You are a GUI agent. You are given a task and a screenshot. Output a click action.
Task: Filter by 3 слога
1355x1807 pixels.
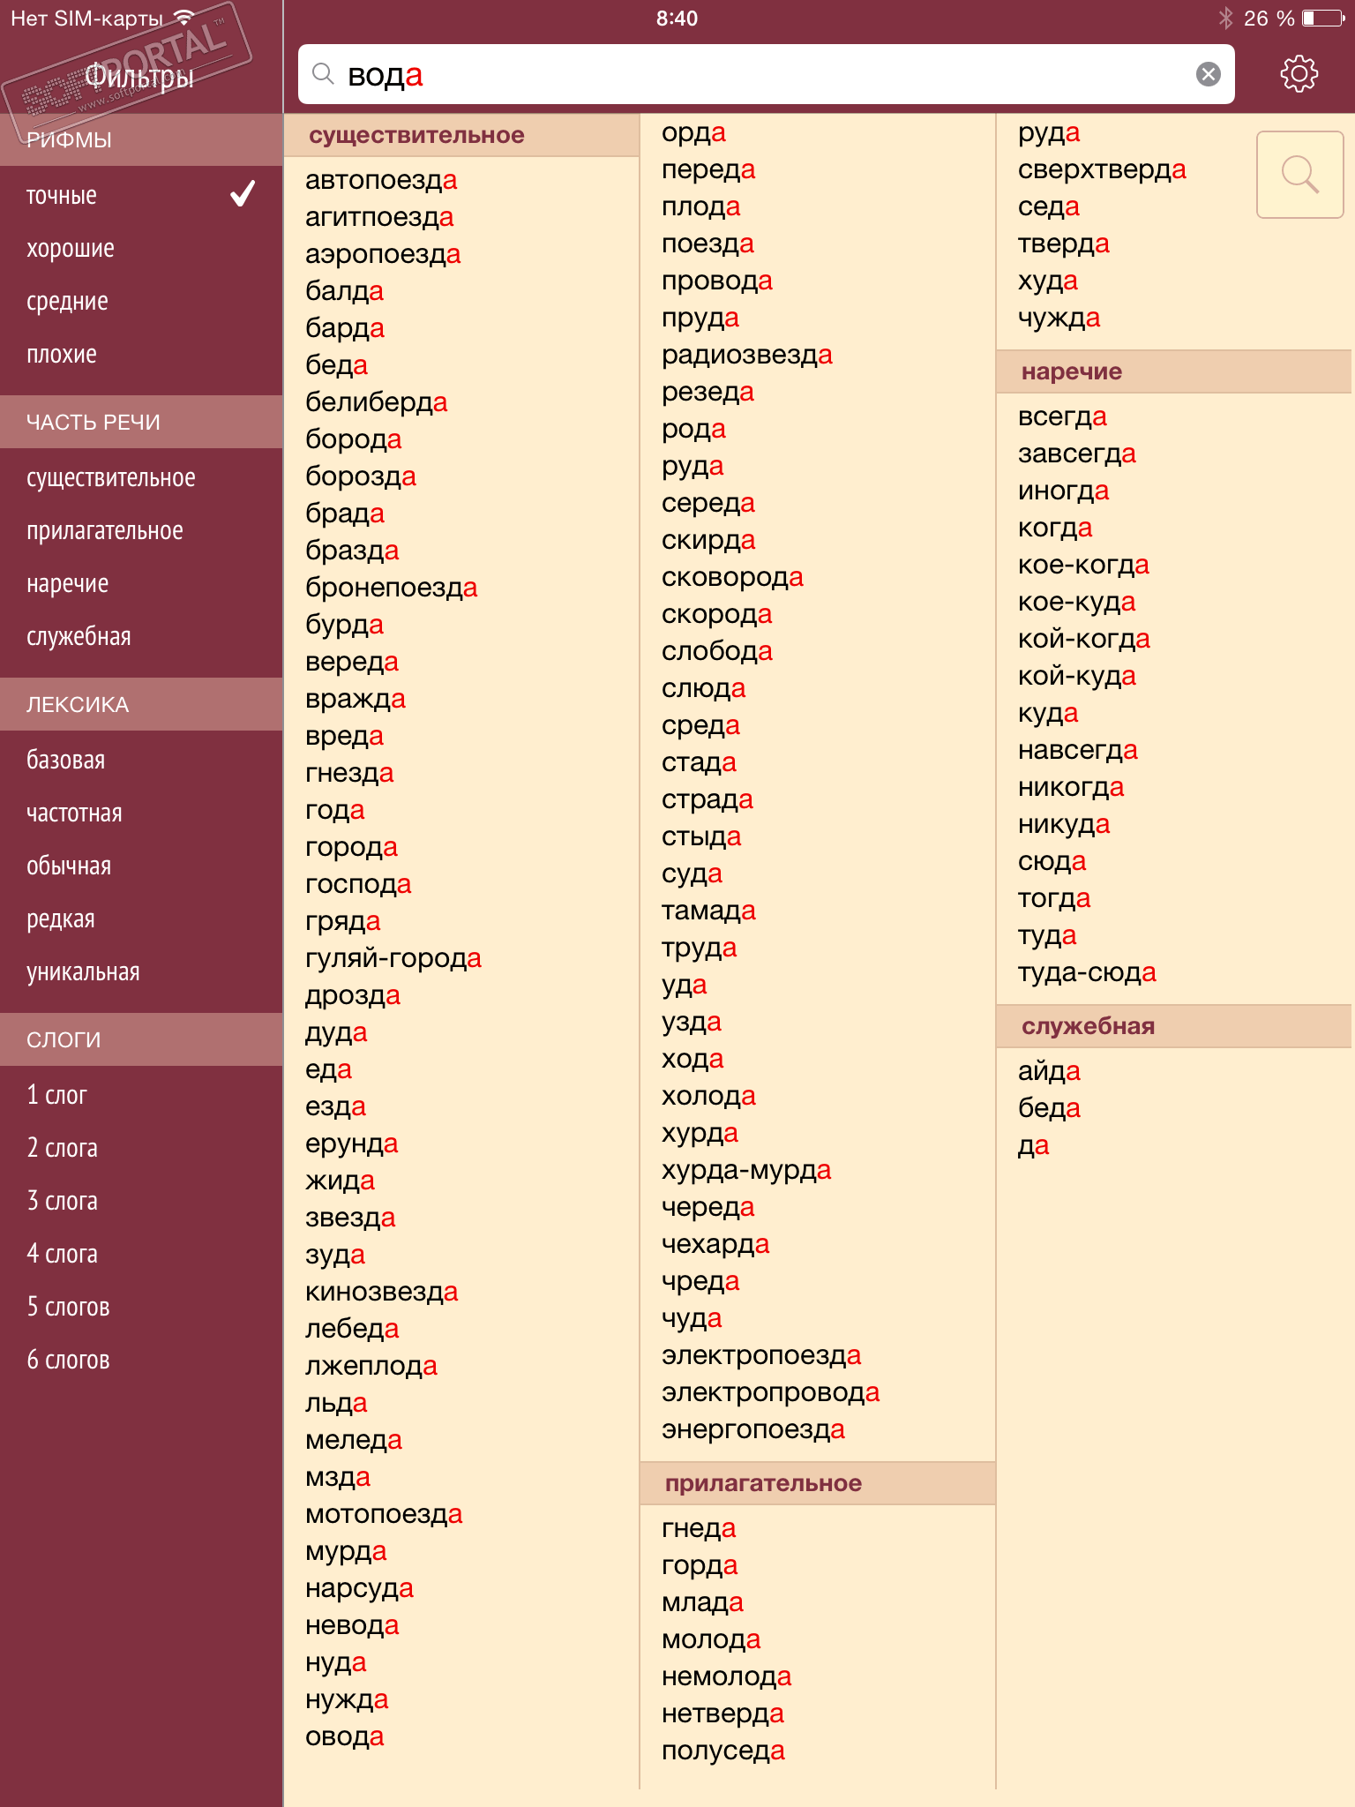141,1201
